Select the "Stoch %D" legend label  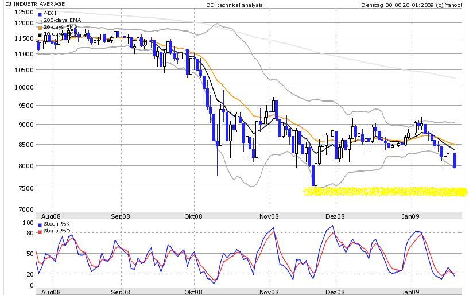point(57,231)
